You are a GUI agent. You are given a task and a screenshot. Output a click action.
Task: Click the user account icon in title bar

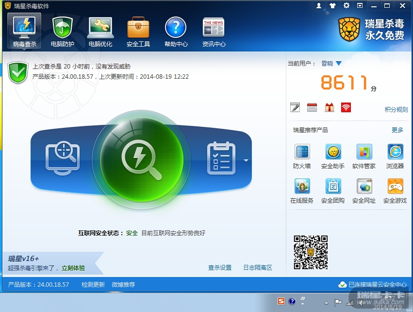(319, 5)
